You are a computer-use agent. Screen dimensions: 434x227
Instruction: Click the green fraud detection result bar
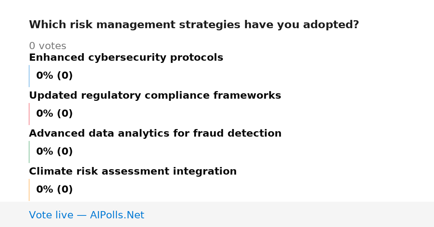pos(29,152)
